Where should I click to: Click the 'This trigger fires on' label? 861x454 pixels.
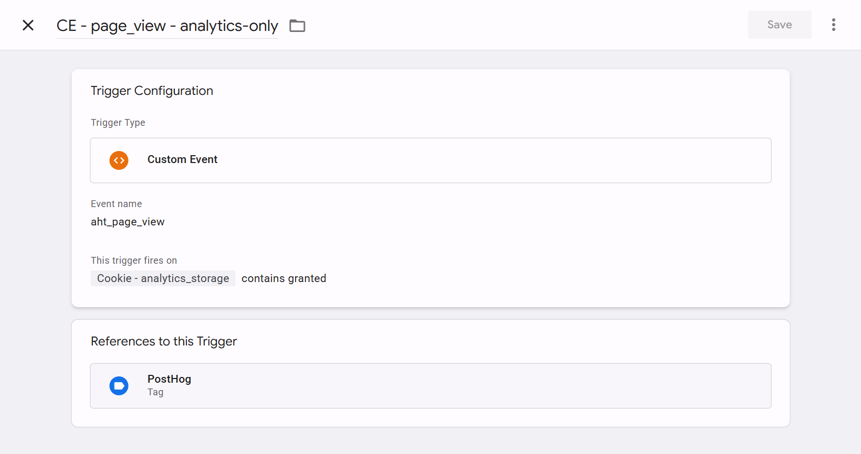(133, 261)
